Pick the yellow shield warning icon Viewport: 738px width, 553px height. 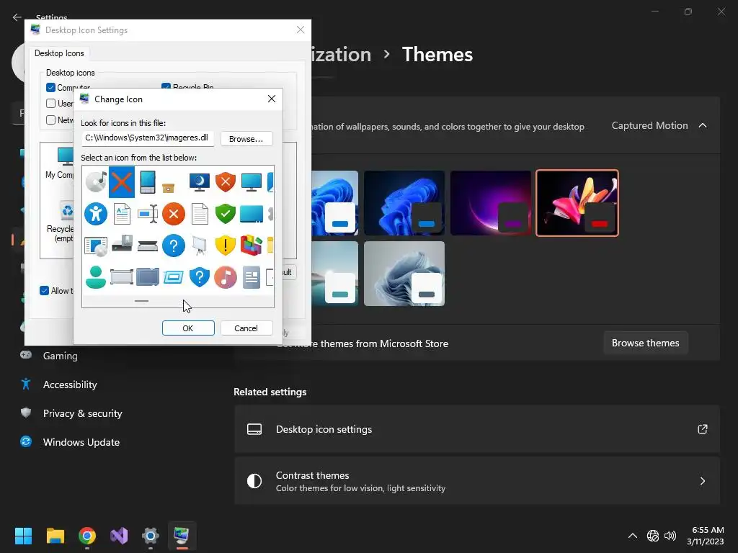pos(226,246)
